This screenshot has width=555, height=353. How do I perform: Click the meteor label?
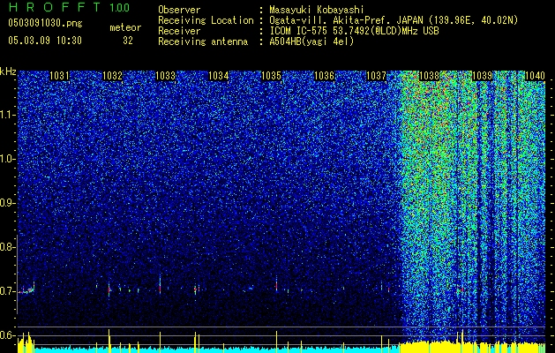[x=125, y=27]
